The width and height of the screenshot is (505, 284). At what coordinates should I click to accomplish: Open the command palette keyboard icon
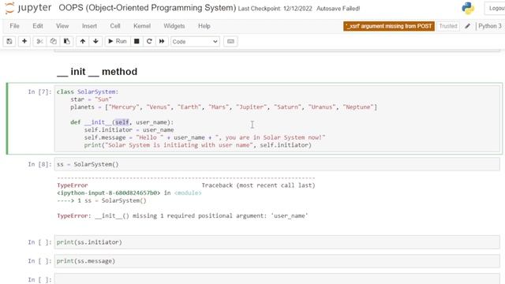pos(230,41)
